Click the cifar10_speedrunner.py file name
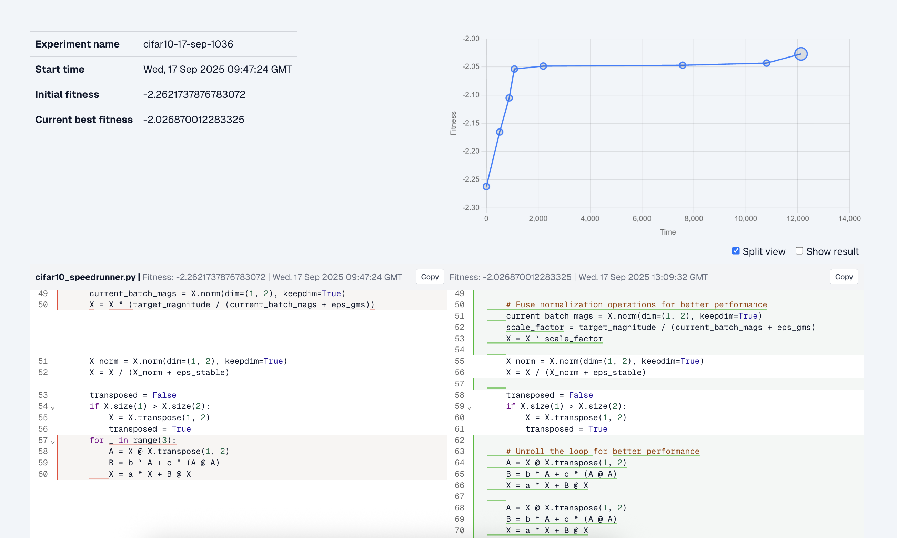 pyautogui.click(x=85, y=277)
